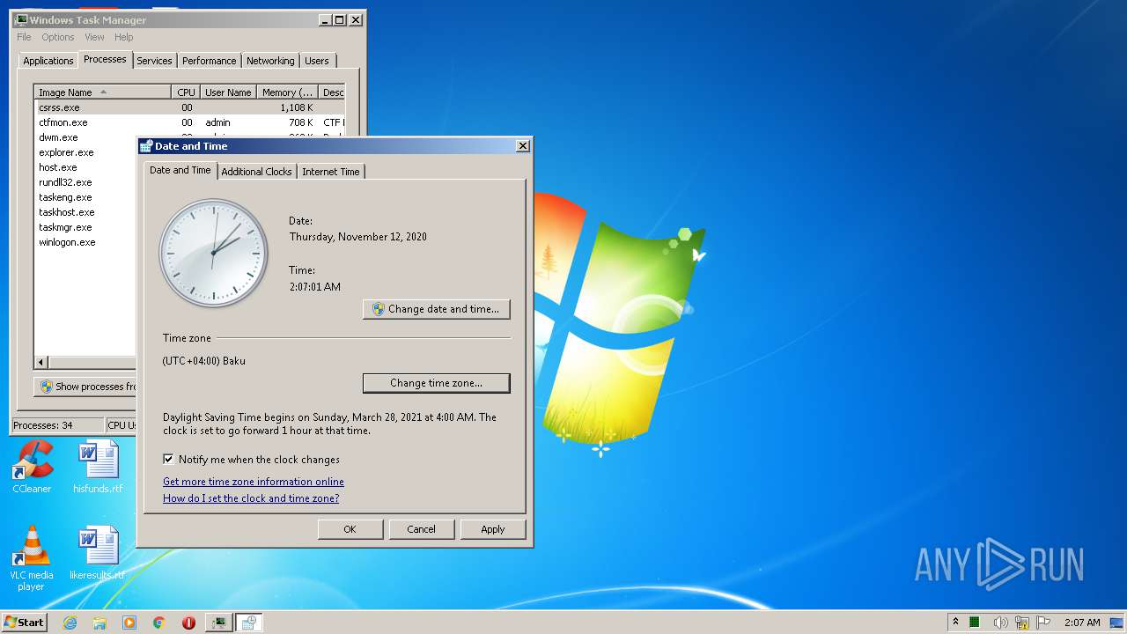Minimize the Windows Task Manager window

pyautogui.click(x=324, y=19)
